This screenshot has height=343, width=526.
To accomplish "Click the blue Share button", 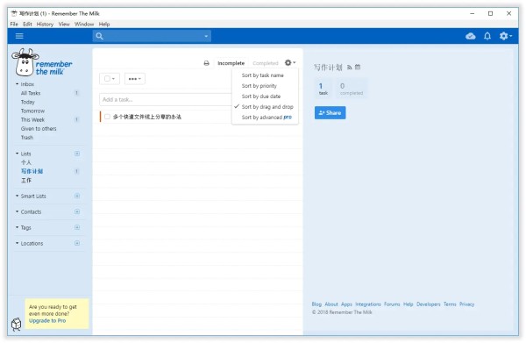I will click(331, 113).
